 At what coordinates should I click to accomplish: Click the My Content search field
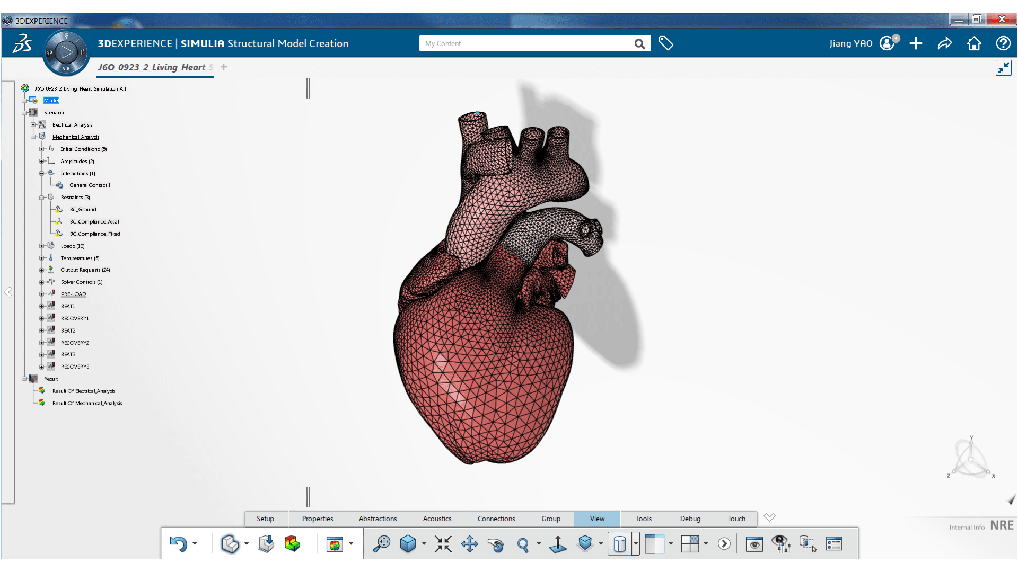point(525,43)
